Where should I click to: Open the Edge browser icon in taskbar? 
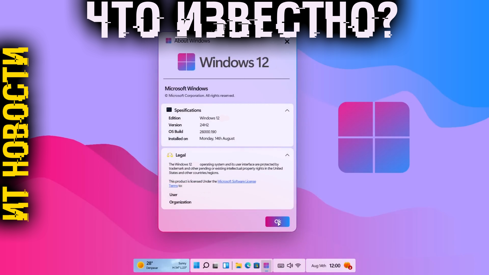[x=248, y=266]
